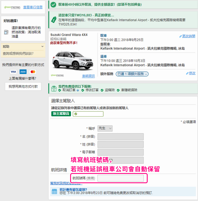
Task: Click the VISA card icon
Action: (x=13, y=72)
